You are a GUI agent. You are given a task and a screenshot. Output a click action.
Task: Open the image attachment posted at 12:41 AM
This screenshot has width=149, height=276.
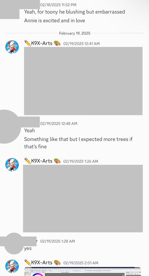[x=83, y=81]
